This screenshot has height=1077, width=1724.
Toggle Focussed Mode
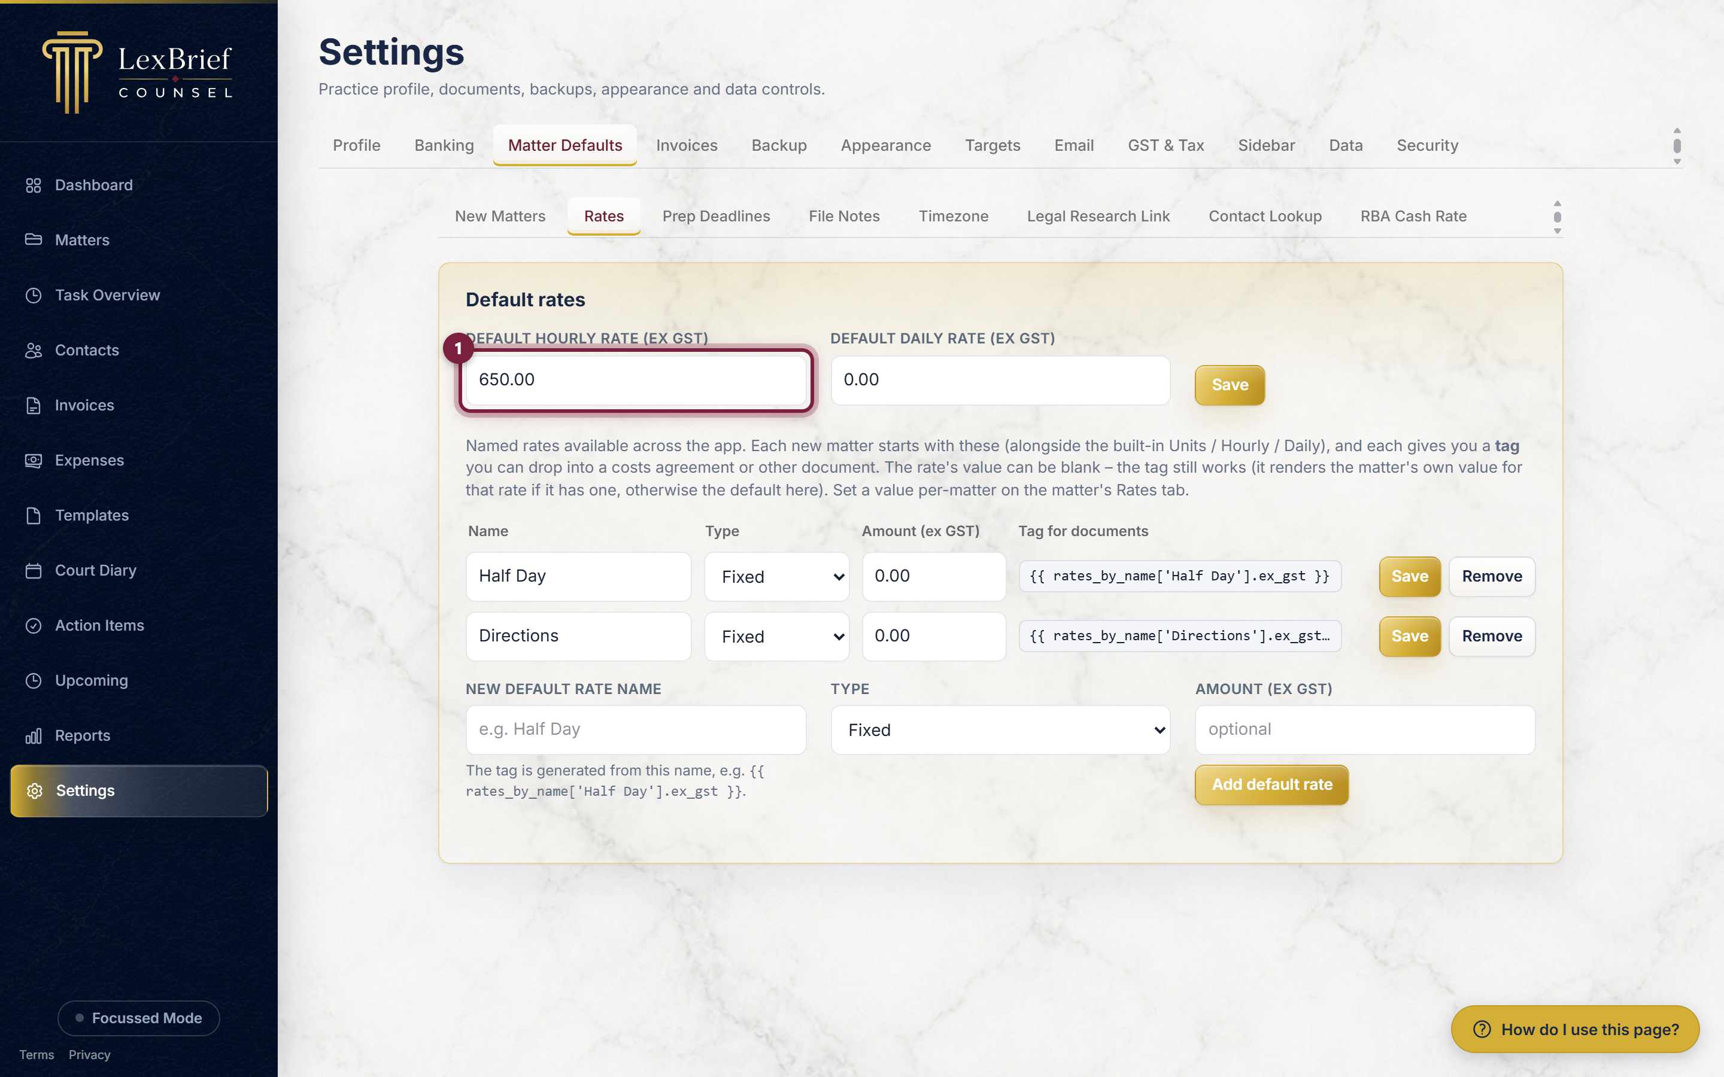139,1018
